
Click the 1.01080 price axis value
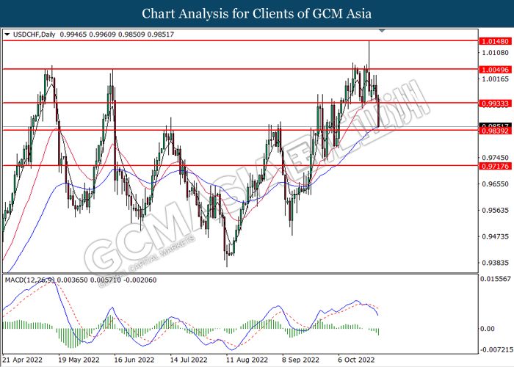[x=496, y=53]
